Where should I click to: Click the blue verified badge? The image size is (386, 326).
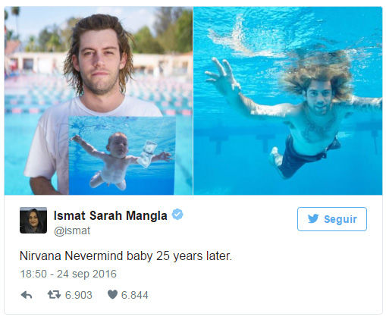coord(177,215)
